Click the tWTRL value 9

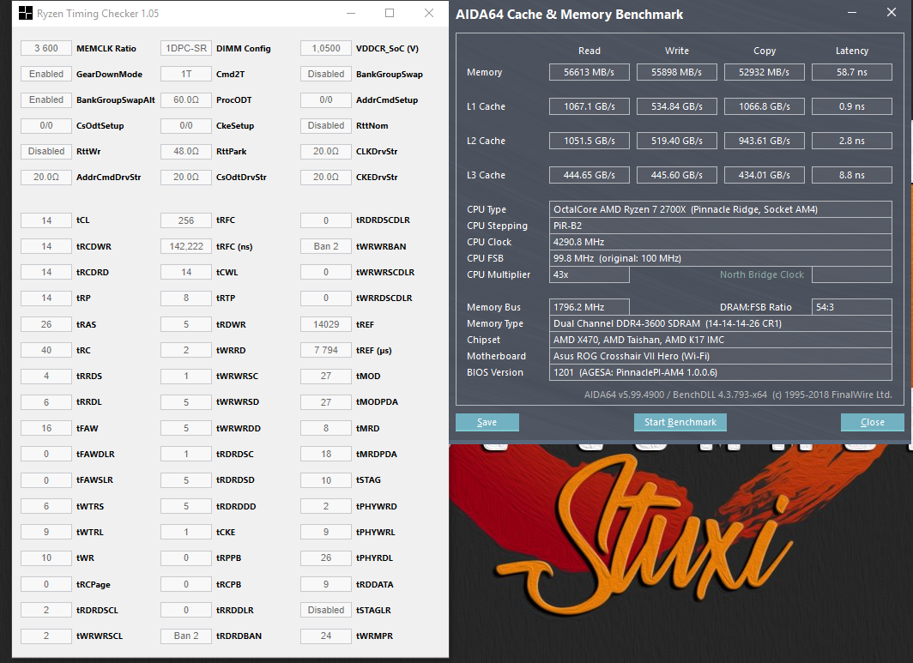pyautogui.click(x=46, y=532)
